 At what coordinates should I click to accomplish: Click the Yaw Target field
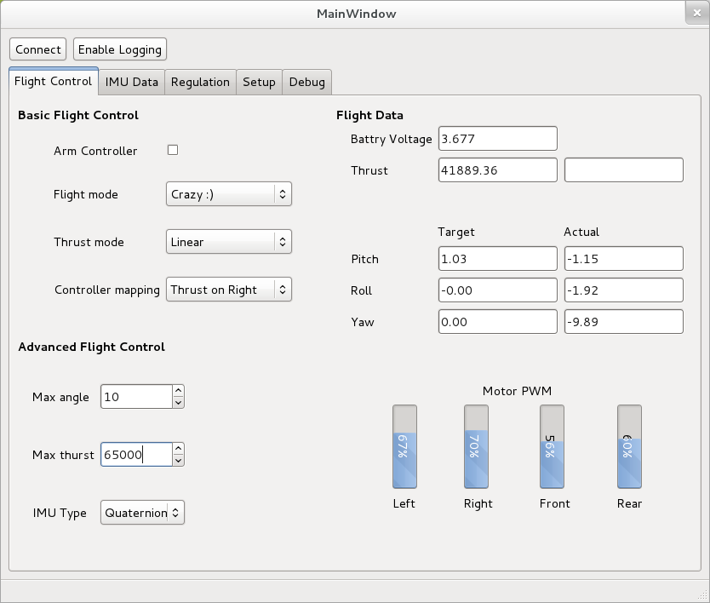click(x=498, y=322)
